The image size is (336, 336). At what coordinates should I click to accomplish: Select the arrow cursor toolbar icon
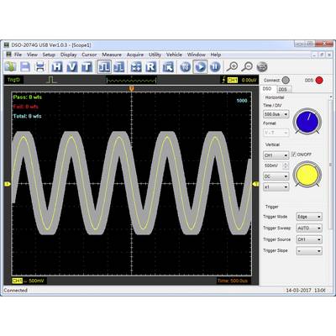[x=168, y=67]
